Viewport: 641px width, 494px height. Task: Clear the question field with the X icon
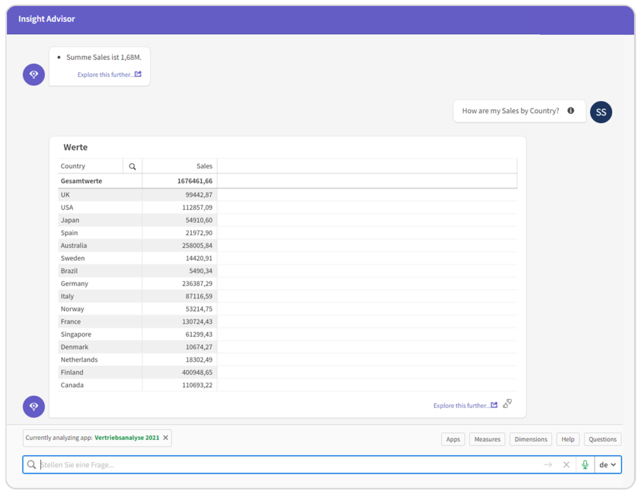pyautogui.click(x=566, y=464)
